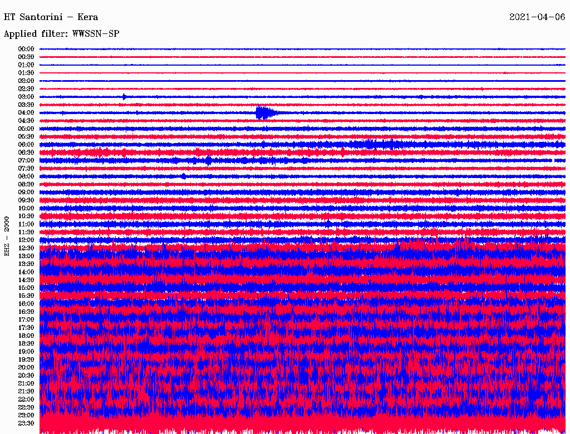The height and width of the screenshot is (434, 570).
Task: Select the 03:00 time label
Action: 26,97
